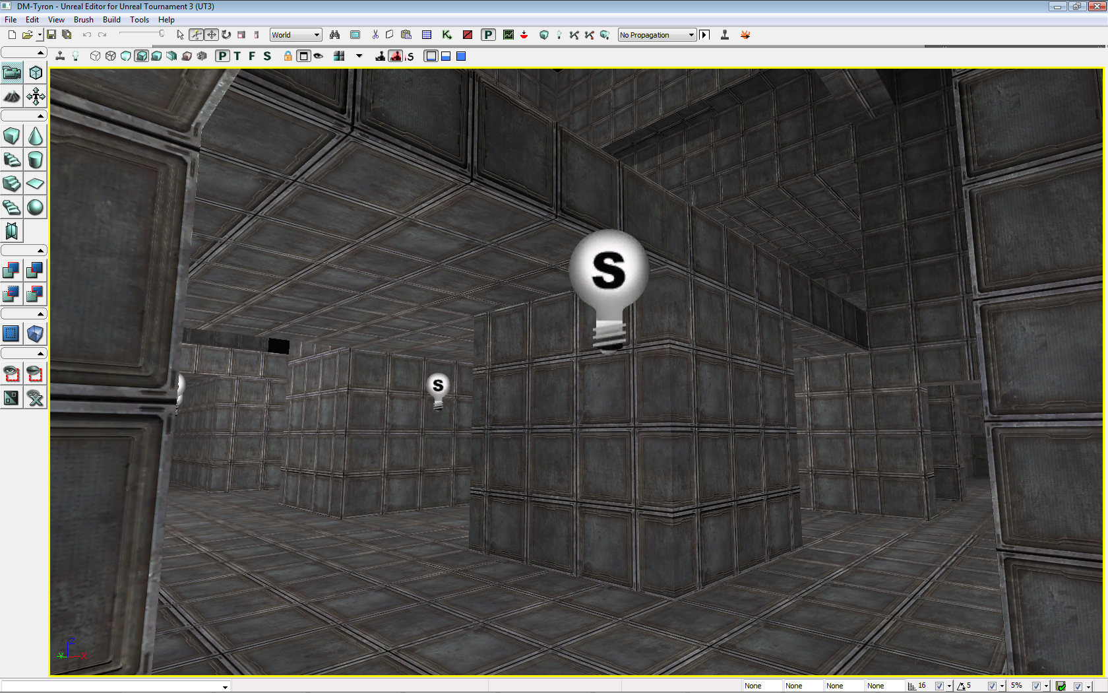
Task: Switch viewport to Top view T
Action: pos(237,56)
